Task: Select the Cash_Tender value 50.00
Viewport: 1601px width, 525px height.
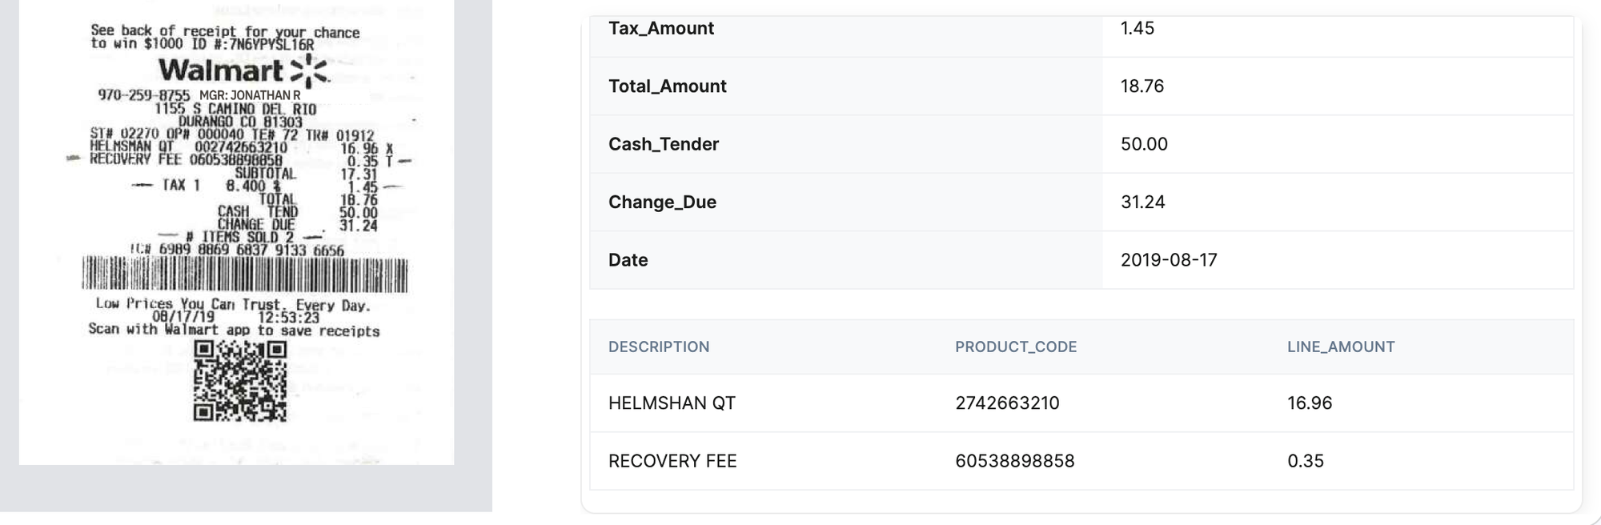Action: coord(1144,144)
